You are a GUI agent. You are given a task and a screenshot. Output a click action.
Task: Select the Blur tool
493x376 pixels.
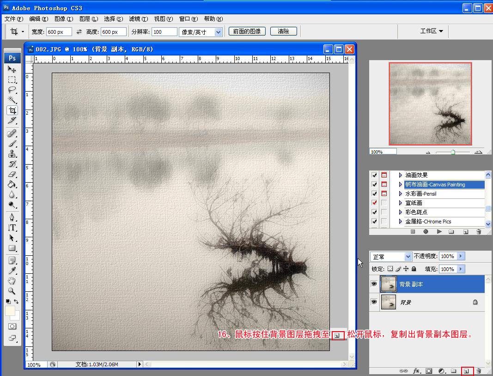12,195
